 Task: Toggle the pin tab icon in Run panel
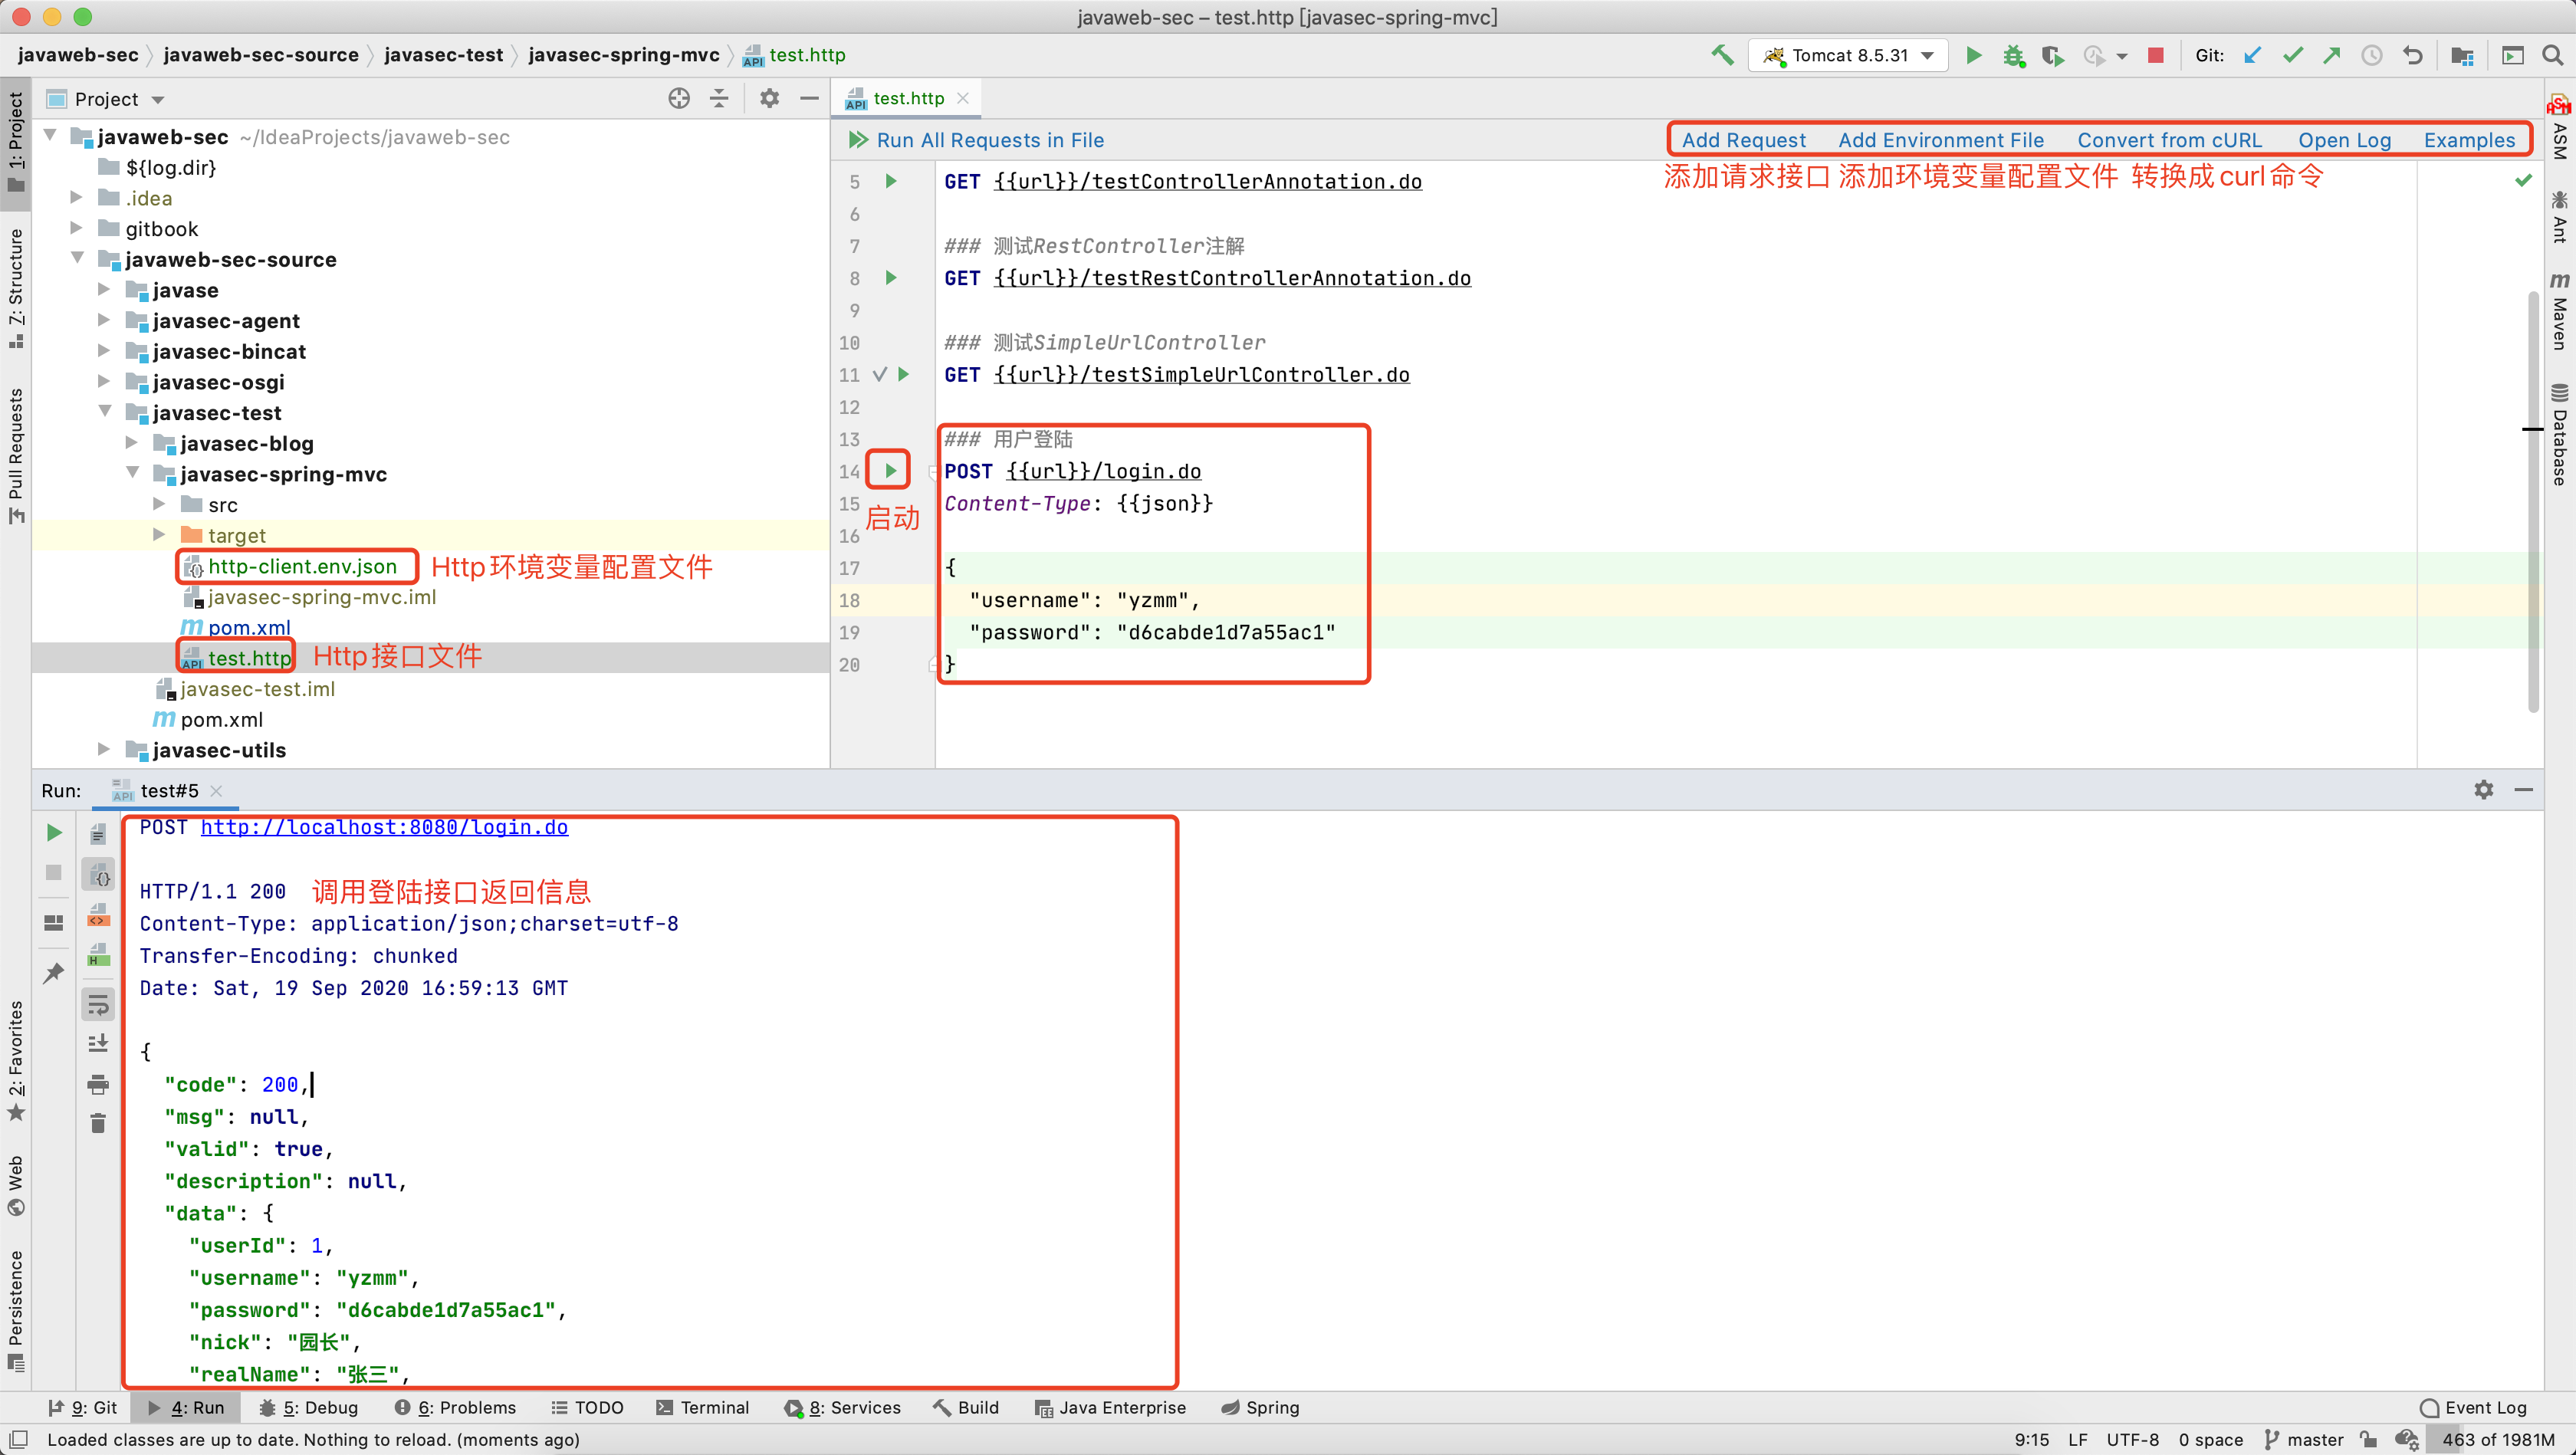click(x=54, y=972)
